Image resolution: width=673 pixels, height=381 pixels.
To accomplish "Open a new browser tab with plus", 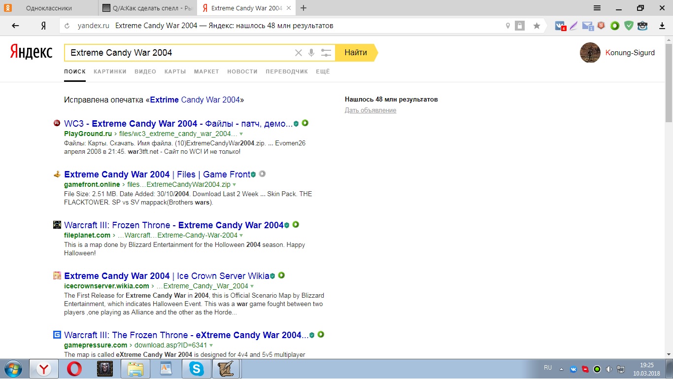I will (303, 8).
